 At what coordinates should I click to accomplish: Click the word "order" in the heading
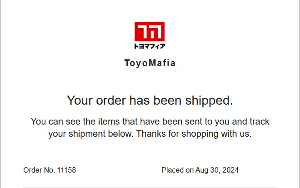coord(111,101)
